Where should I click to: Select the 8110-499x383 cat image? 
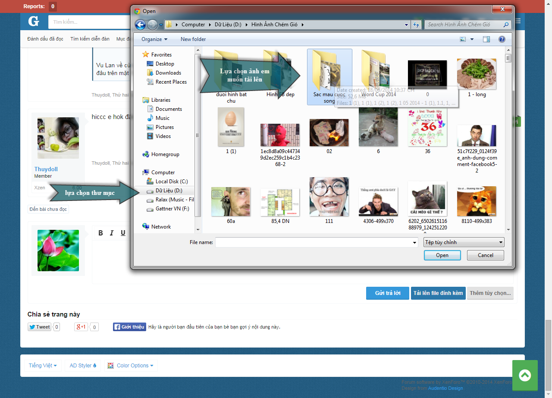[477, 205]
